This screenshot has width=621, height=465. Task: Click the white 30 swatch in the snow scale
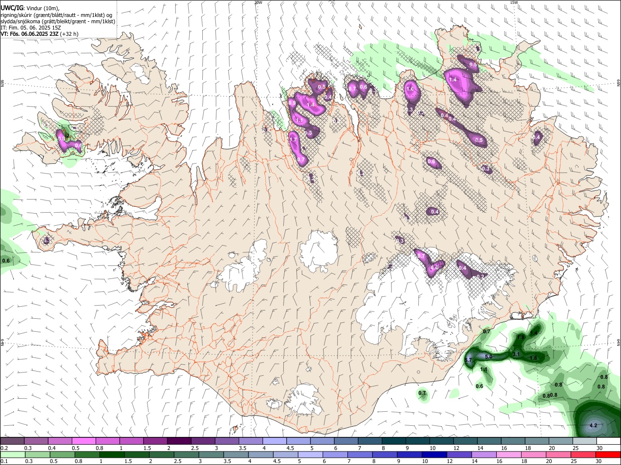[609, 441]
